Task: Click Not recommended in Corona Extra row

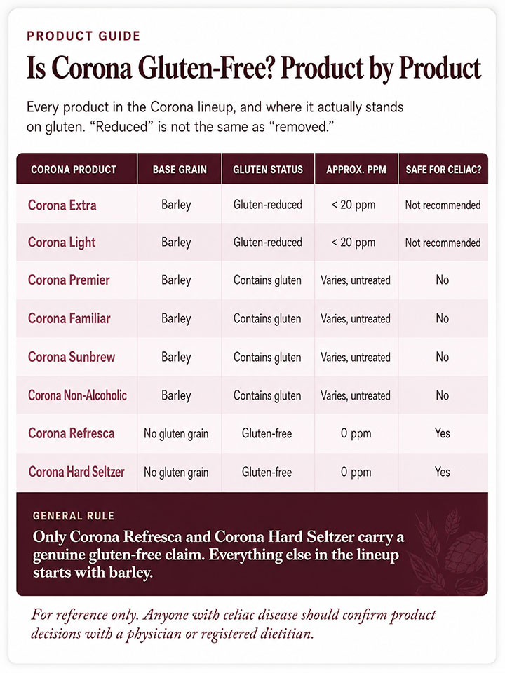Action: coord(443,205)
